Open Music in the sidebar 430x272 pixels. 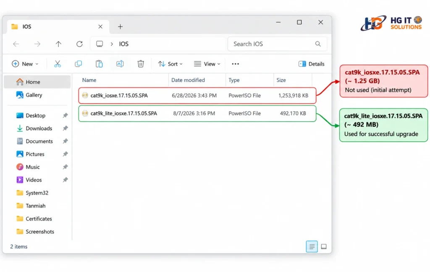pos(37,167)
